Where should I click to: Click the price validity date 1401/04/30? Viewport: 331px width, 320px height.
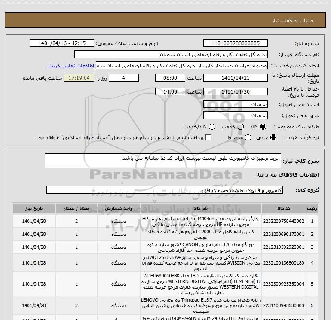click(236, 92)
